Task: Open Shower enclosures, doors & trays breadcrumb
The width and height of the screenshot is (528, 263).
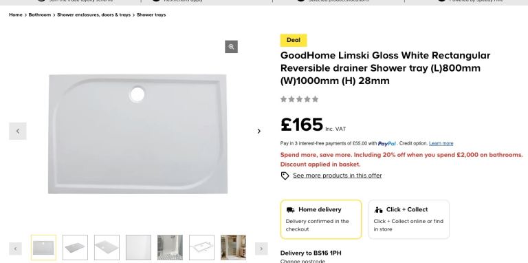Action: (93, 15)
